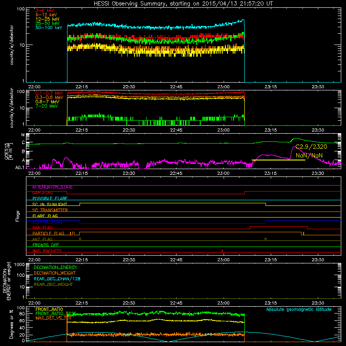Viewport: 346px width, 346px height.
Task: Click the BAD_PACKETS spike near 23:00
Action: click(222, 251)
